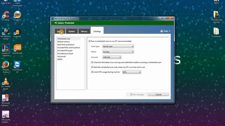Switch to the History tab

click(84, 31)
